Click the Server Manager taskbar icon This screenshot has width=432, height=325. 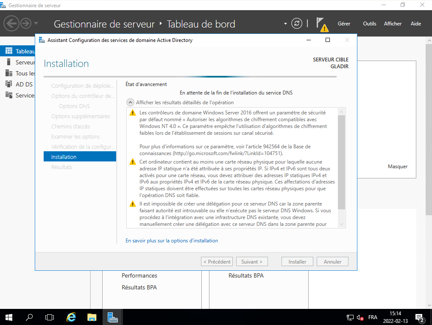point(112,317)
